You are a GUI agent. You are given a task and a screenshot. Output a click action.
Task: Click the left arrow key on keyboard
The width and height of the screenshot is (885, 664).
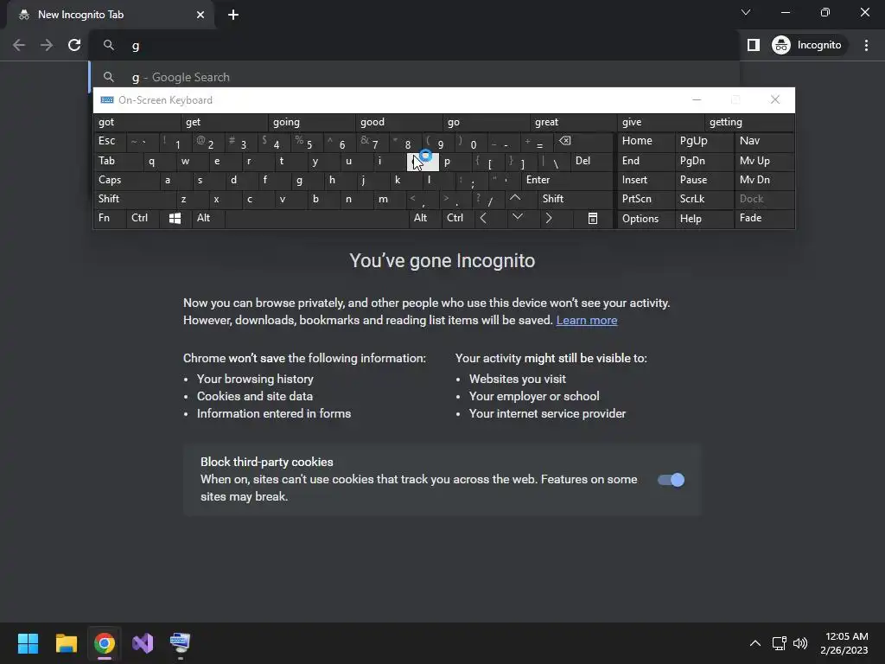coord(483,218)
